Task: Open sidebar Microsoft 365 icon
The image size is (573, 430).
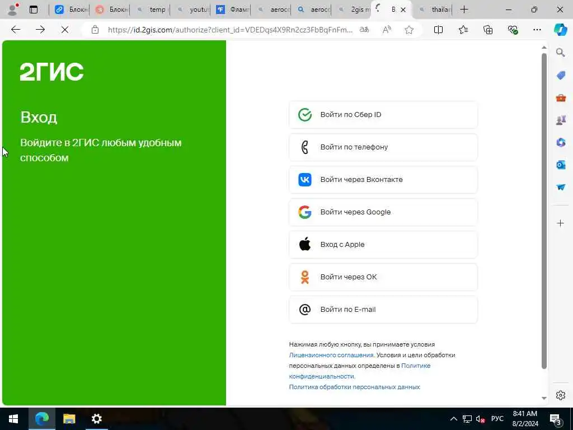Action: click(x=561, y=142)
